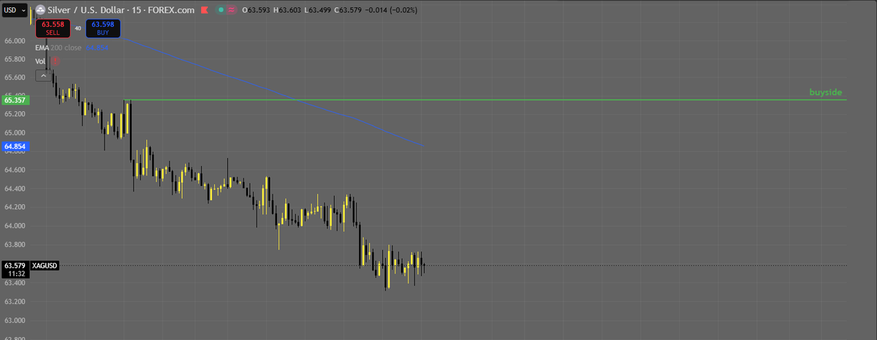Click the 63.200 price axis label
Screen dimensions: 877x340
pyautogui.click(x=15, y=301)
